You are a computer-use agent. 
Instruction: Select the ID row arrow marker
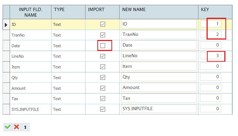tap(6, 25)
